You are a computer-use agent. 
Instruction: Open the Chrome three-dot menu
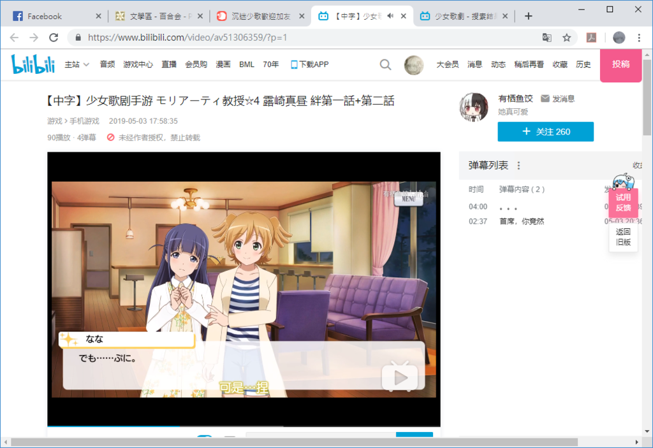[x=639, y=38]
